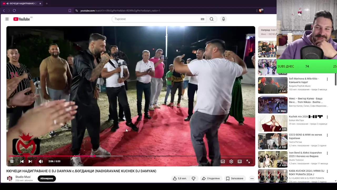Skip to the next video
The width and height of the screenshot is (337, 190).
tap(30, 161)
